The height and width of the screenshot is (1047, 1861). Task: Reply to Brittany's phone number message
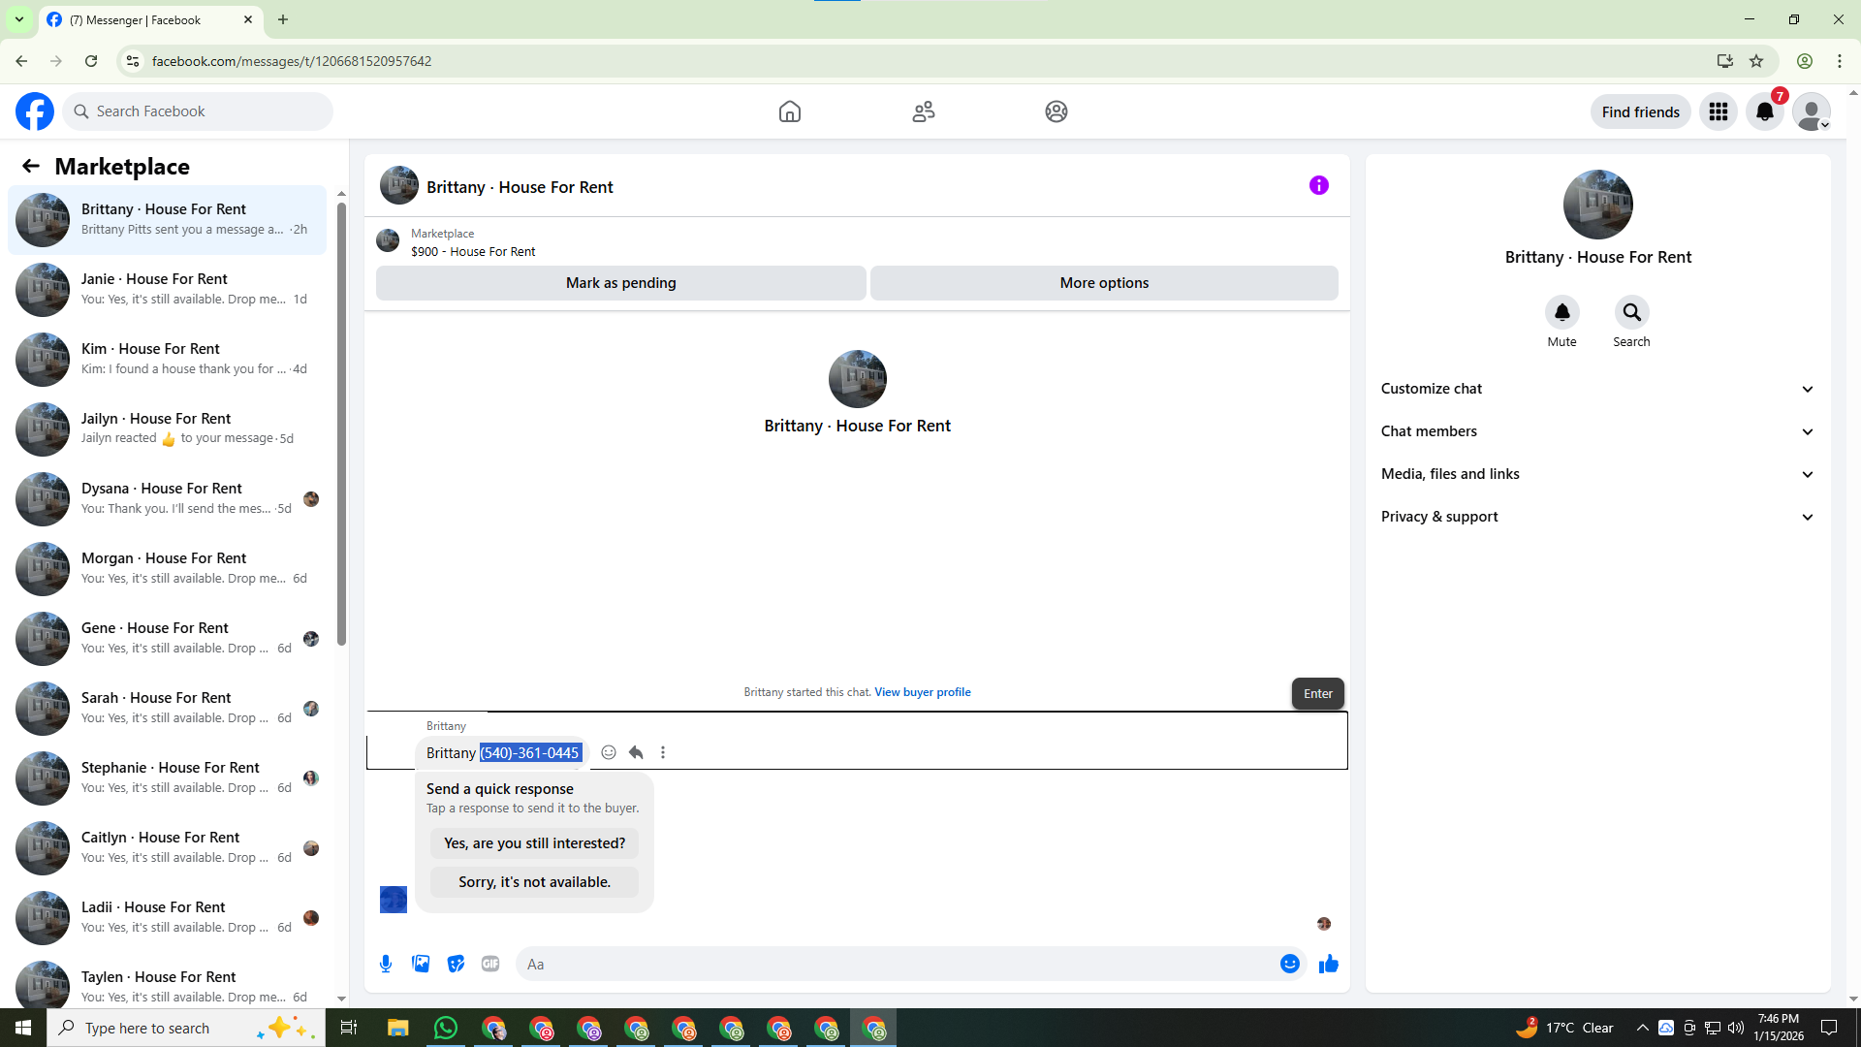point(636,752)
